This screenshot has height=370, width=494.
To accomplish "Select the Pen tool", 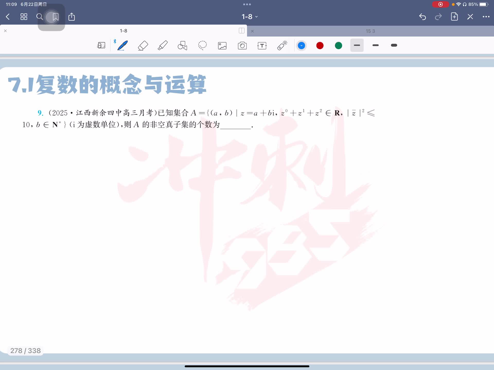I will coord(122,45).
